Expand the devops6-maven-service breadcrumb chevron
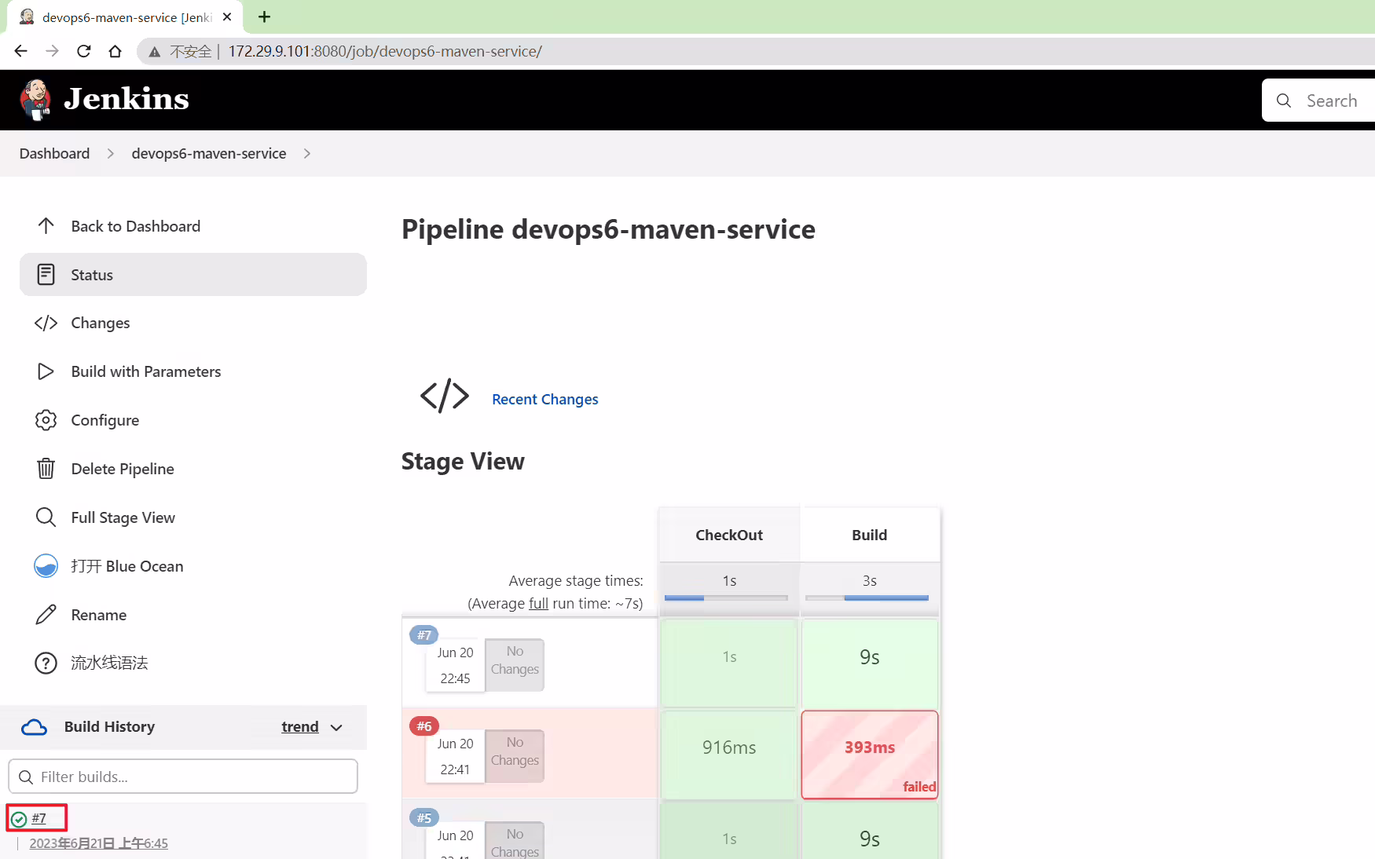This screenshot has width=1375, height=859. (x=307, y=154)
